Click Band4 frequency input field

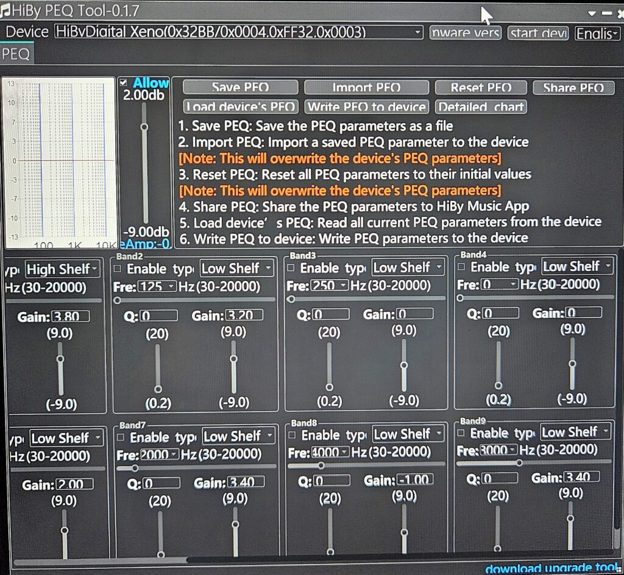(500, 284)
